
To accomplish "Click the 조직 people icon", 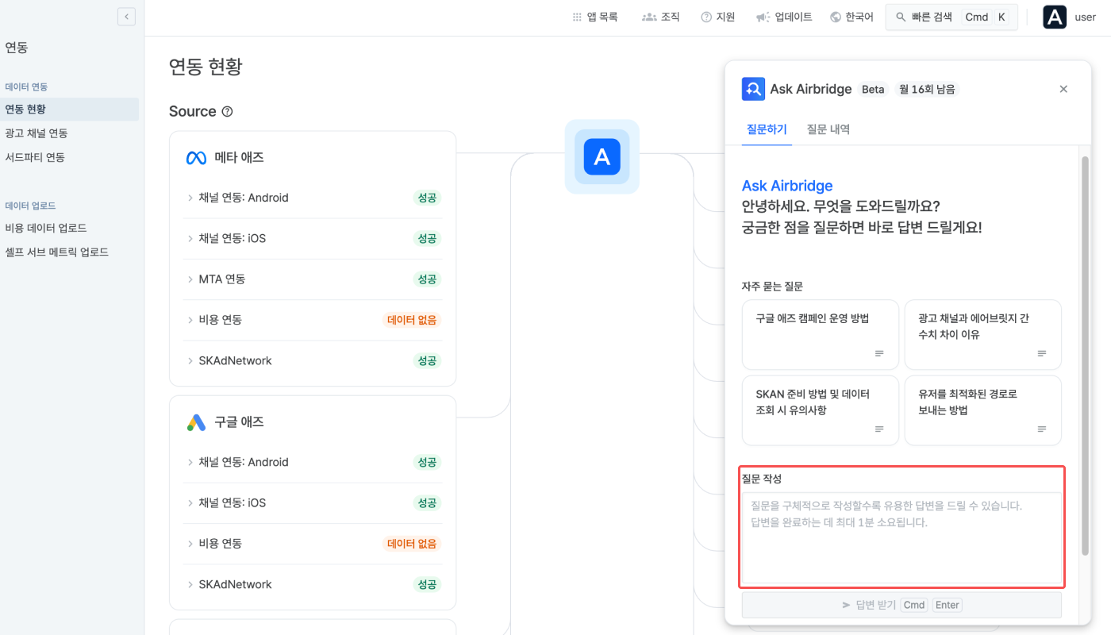I will pyautogui.click(x=649, y=17).
